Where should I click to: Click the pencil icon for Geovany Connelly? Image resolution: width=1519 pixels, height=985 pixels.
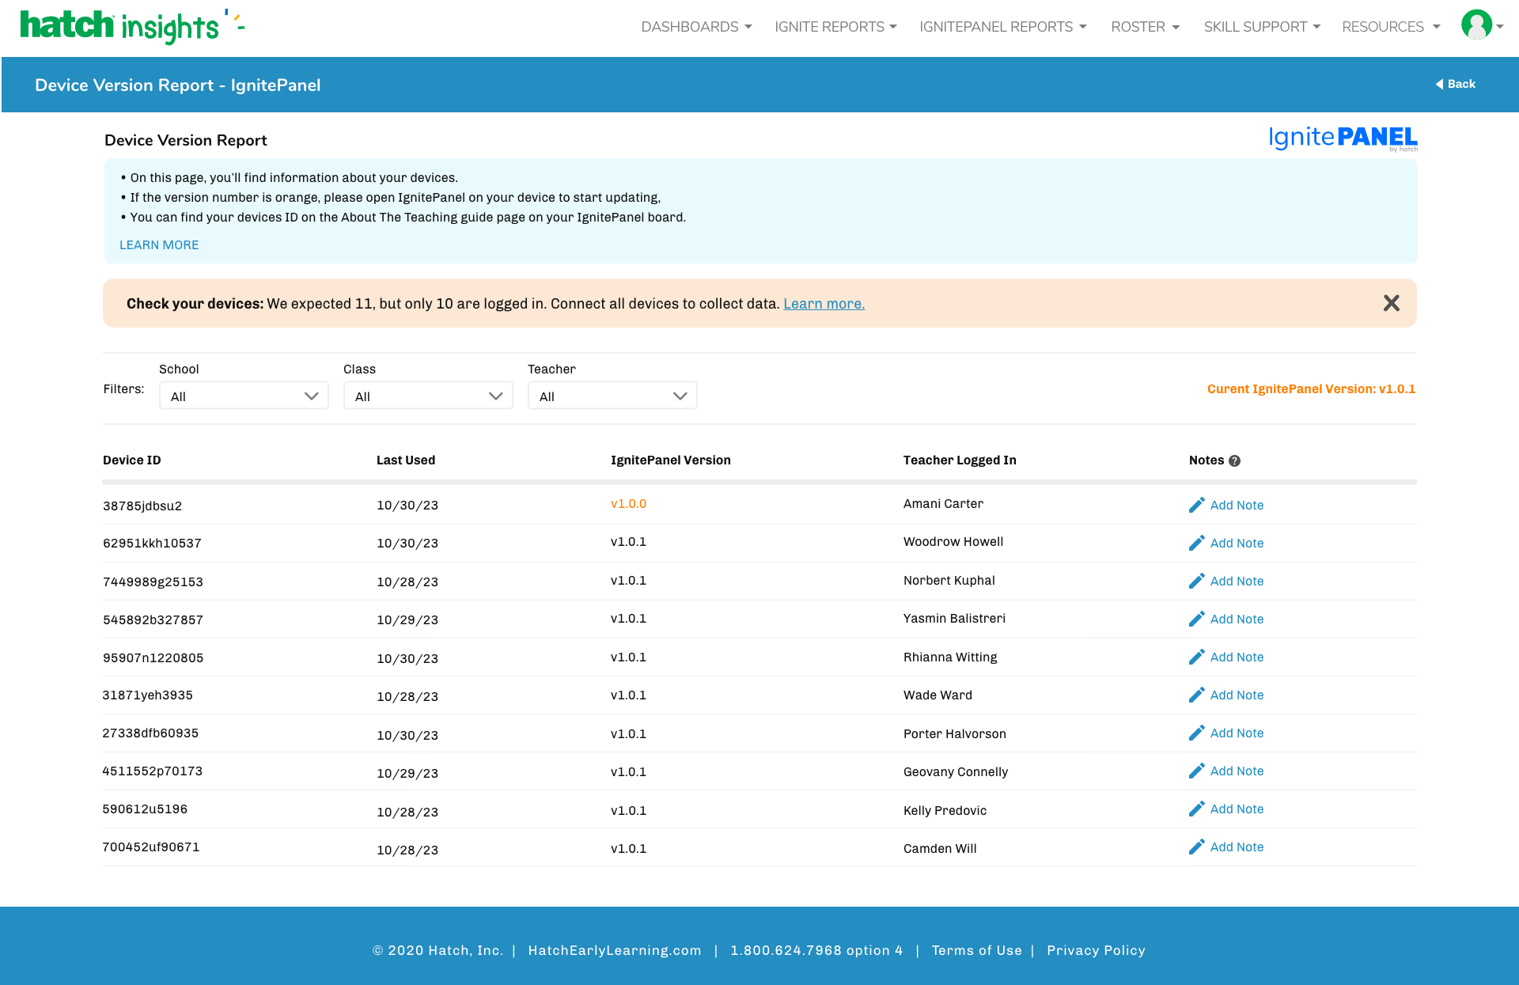pyautogui.click(x=1196, y=771)
